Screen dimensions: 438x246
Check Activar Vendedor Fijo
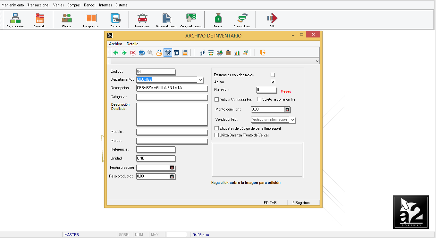coord(217,100)
